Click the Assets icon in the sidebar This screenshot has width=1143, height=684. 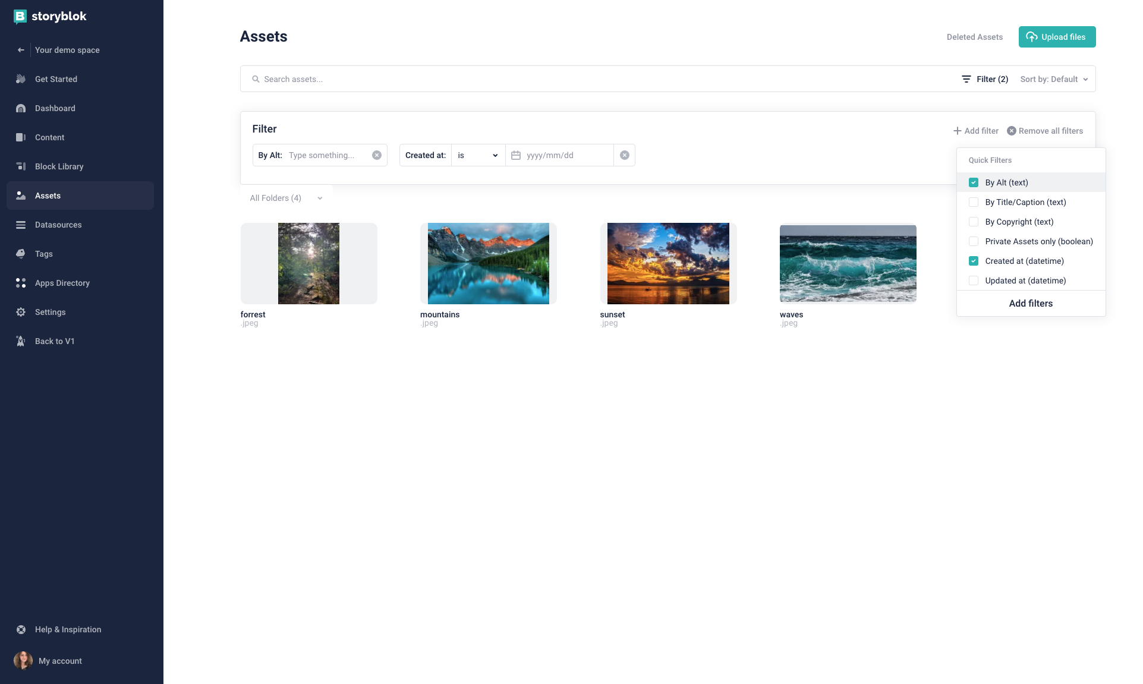(x=21, y=196)
